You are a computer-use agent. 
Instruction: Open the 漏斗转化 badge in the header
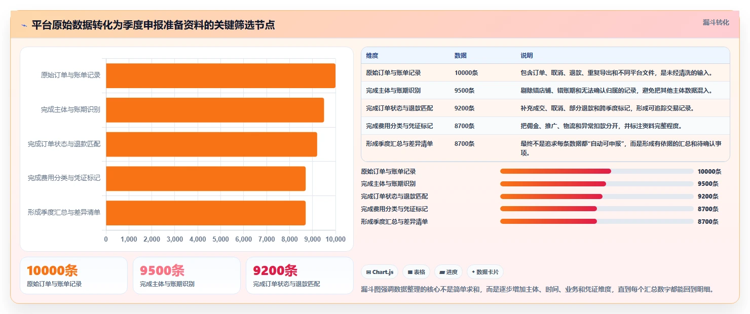[716, 22]
